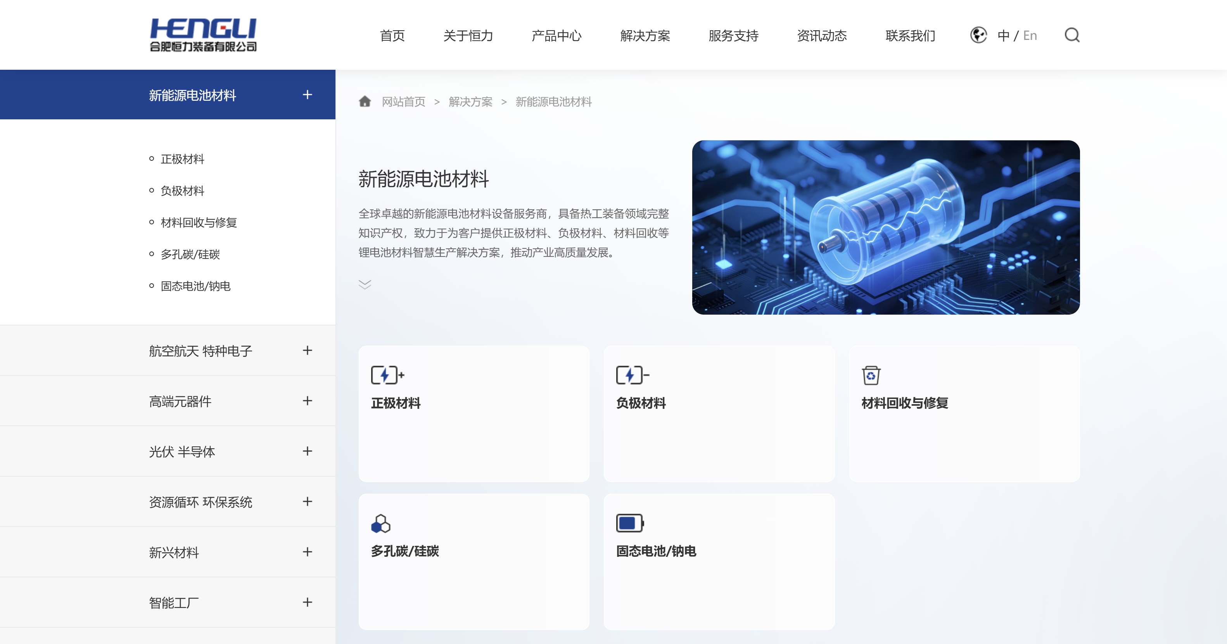The height and width of the screenshot is (644, 1227).
Task: Select the 正极材料 battery-plus icon
Action: [x=387, y=375]
